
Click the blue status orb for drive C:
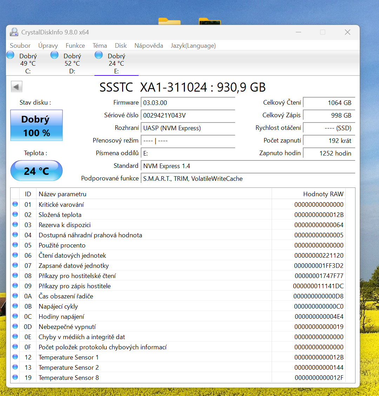coord(11,55)
